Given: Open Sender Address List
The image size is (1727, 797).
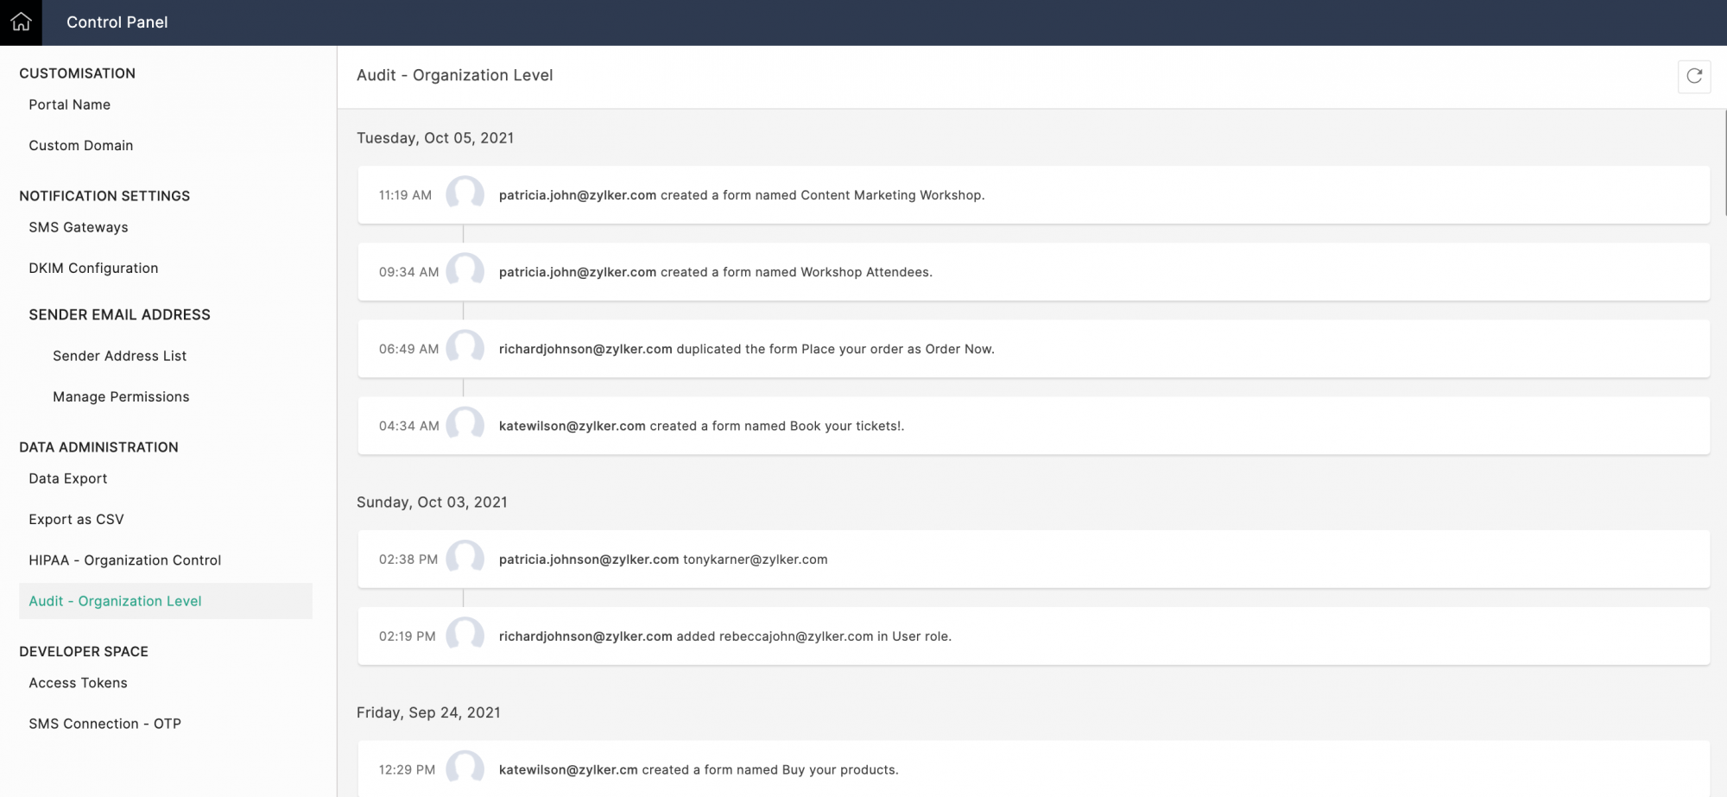Looking at the screenshot, I should coord(119,356).
